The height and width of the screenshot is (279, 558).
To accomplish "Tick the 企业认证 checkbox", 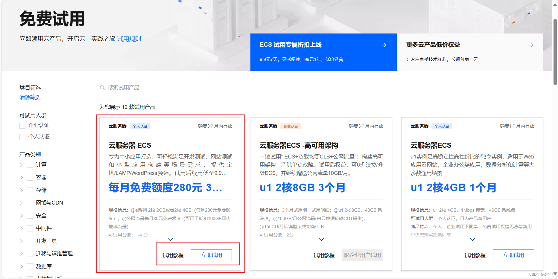I will (22, 126).
